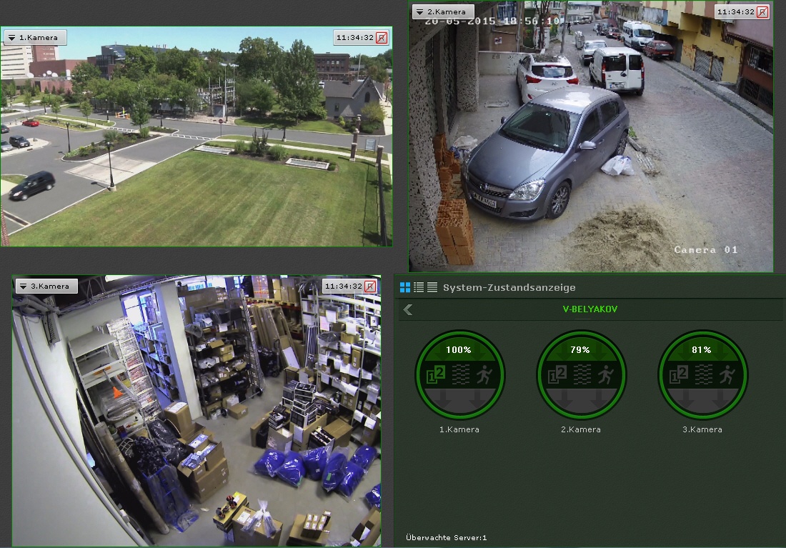Click the stream 1/2 icon in 2.Kamera gauge
The width and height of the screenshot is (786, 548).
tap(557, 374)
